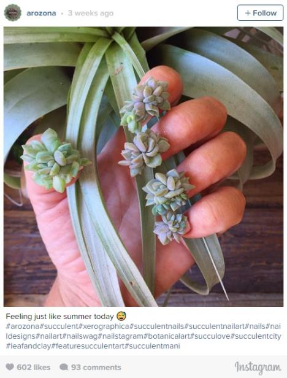
Task: Open the '3 weeks ago' timestamp
Action: (91, 13)
